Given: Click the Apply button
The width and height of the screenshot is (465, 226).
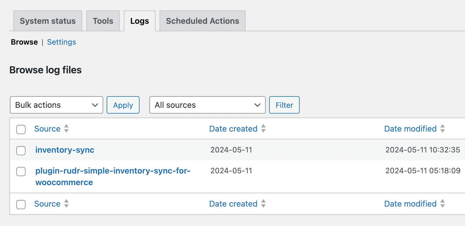Looking at the screenshot, I should 123,105.
